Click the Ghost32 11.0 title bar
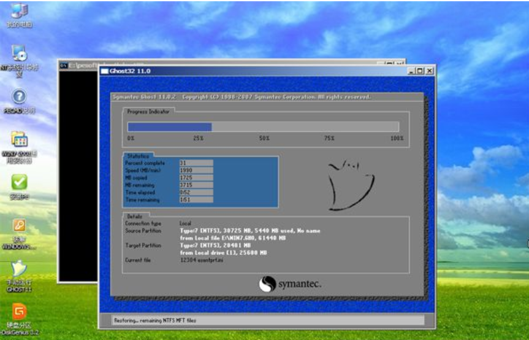This screenshot has height=340, width=529. 245,71
